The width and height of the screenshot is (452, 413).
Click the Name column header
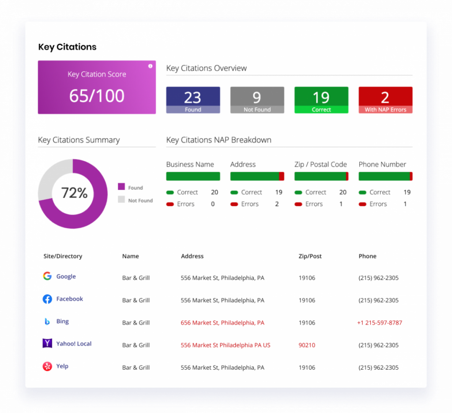click(131, 256)
